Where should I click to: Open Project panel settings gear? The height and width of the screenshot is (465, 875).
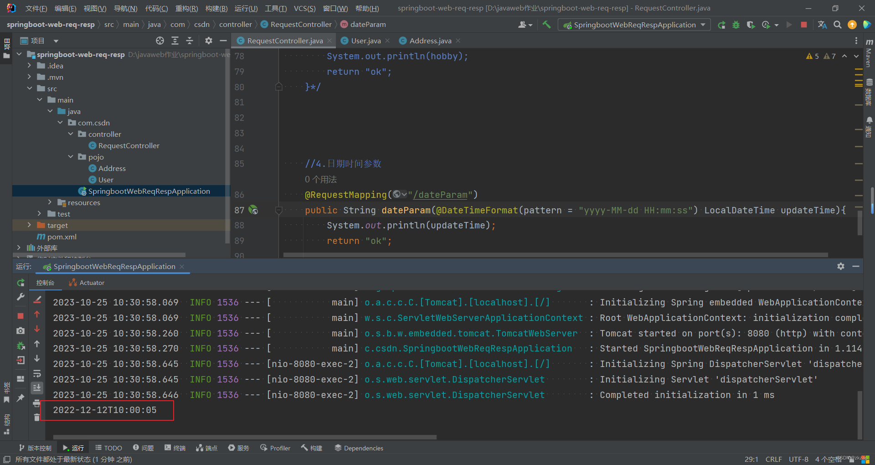(x=209, y=41)
